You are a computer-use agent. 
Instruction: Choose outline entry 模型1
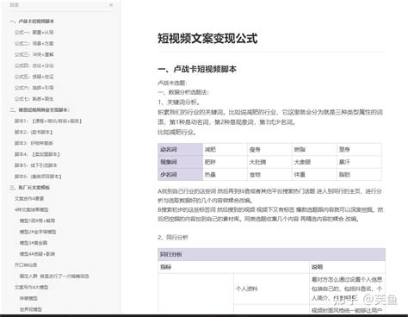(37, 221)
